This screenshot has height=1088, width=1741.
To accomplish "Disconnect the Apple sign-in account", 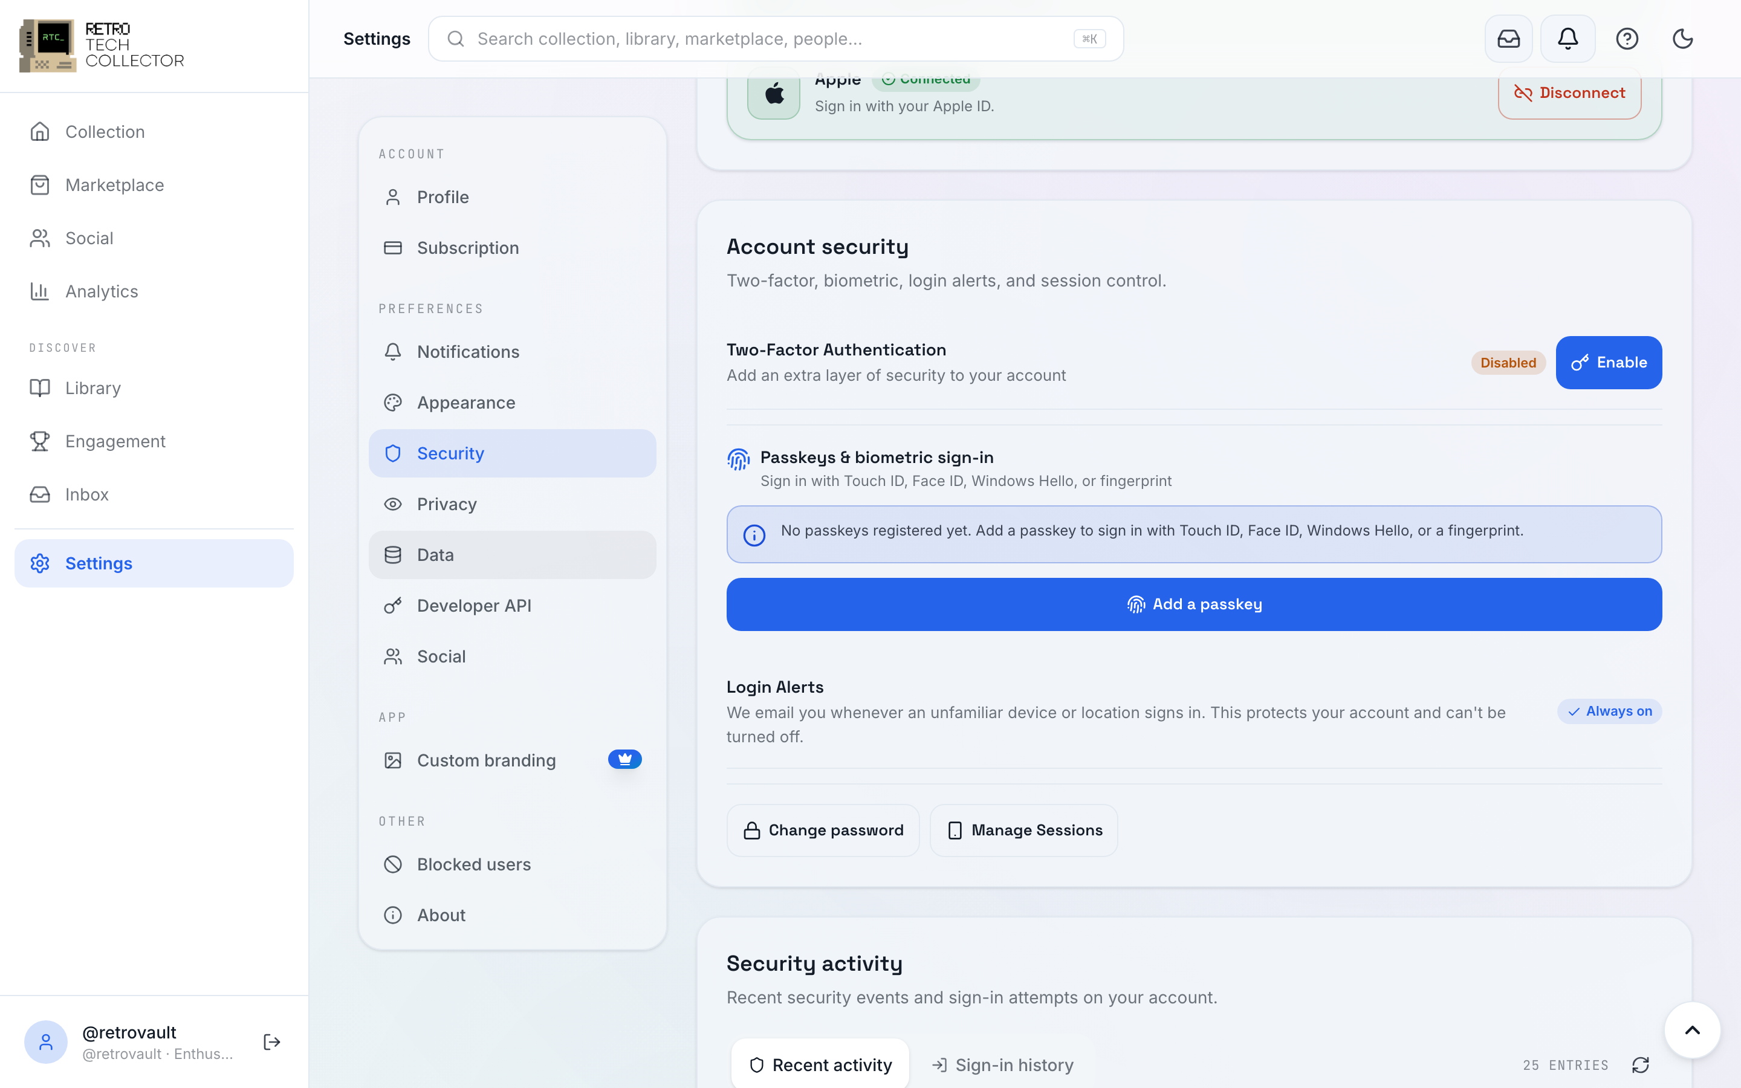I will [1569, 94].
